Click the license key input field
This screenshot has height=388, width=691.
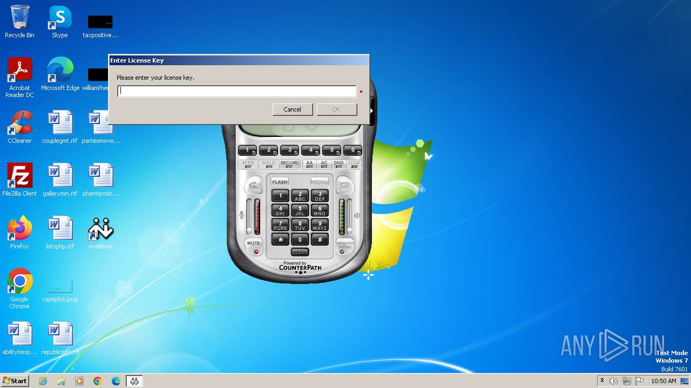pyautogui.click(x=236, y=91)
